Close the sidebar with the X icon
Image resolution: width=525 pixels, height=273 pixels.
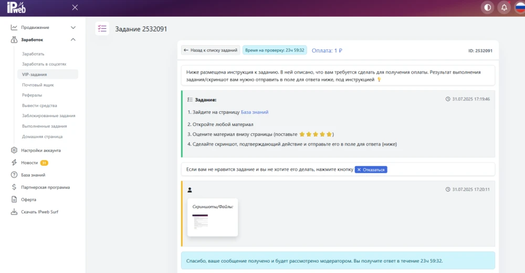tap(75, 7)
